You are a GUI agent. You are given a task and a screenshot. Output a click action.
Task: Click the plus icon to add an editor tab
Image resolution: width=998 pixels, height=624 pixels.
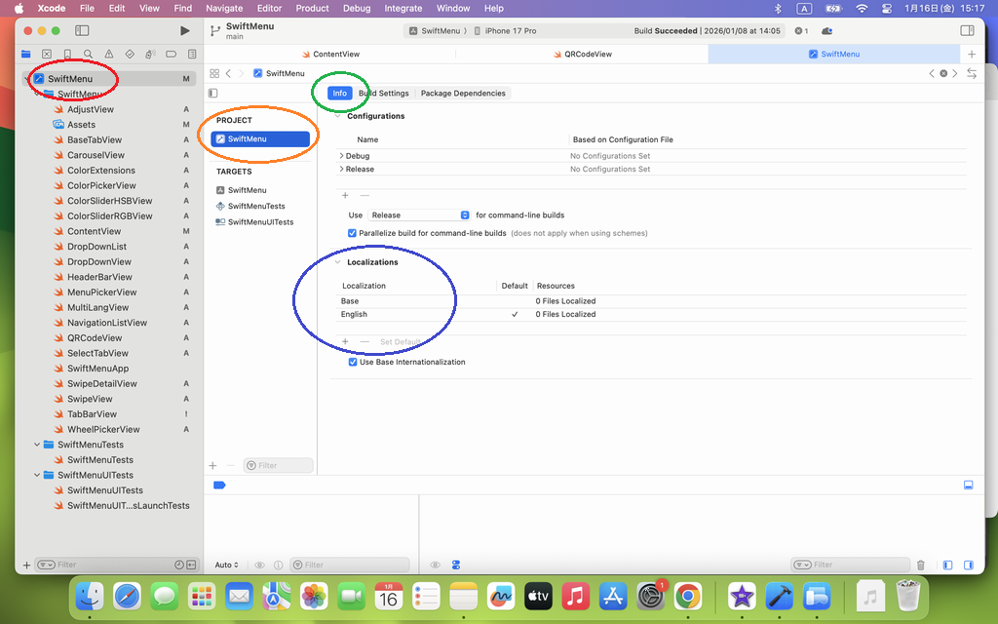pyautogui.click(x=971, y=54)
